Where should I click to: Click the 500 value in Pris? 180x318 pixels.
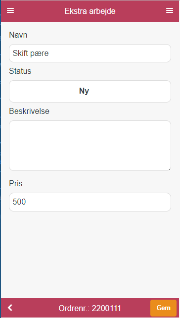click(x=19, y=202)
